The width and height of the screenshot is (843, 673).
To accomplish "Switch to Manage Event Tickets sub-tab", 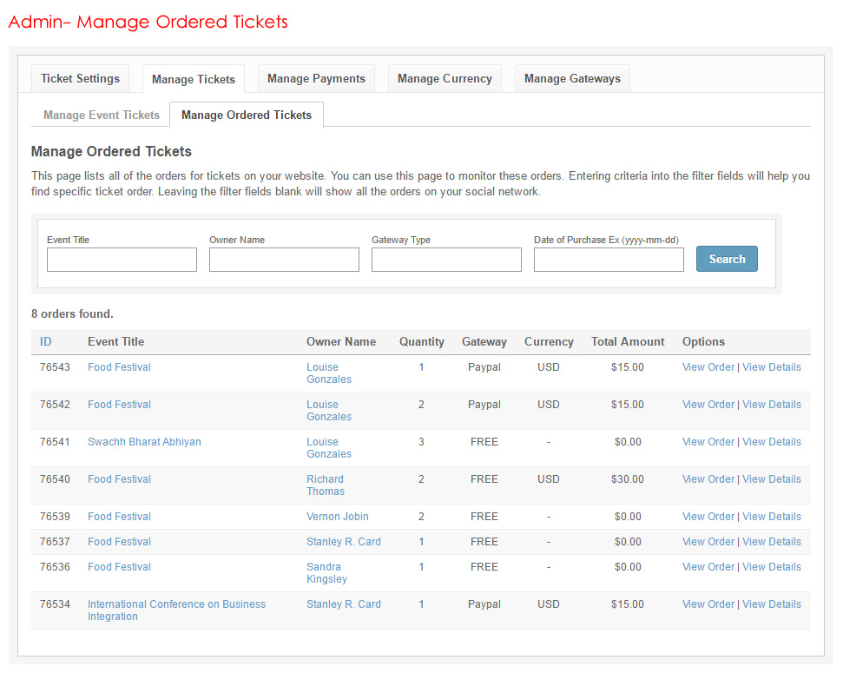I will [x=102, y=115].
